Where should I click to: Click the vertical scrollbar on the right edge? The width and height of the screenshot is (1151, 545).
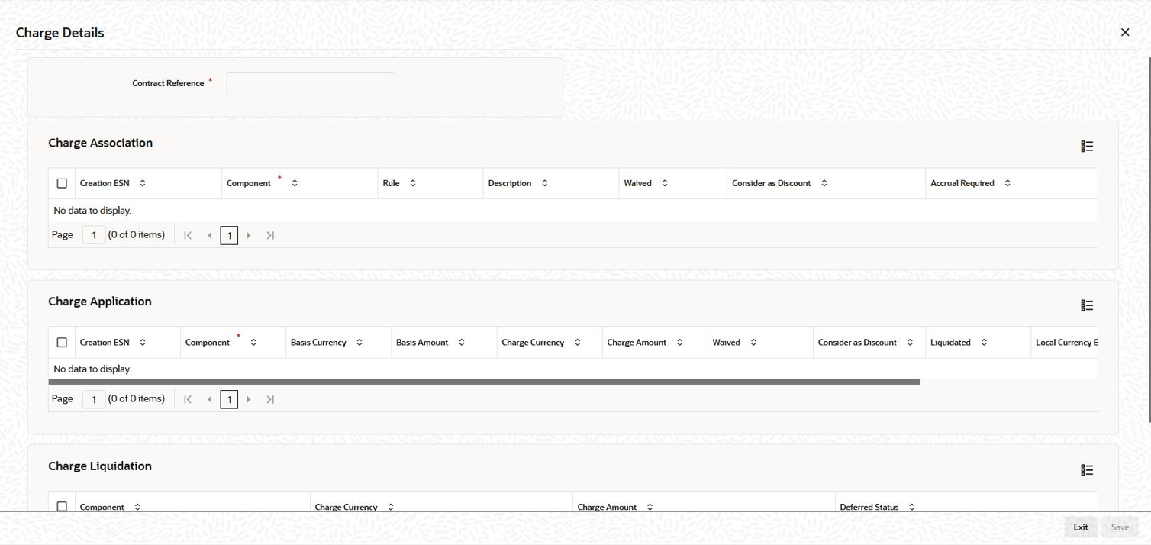(1149, 240)
